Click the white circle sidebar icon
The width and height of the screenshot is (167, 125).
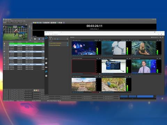pyautogui.click(x=46, y=63)
